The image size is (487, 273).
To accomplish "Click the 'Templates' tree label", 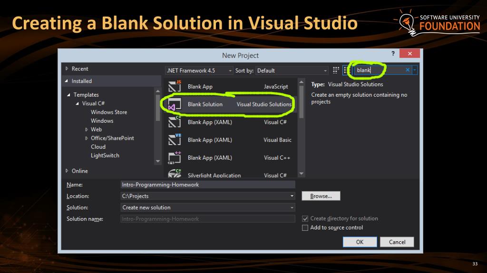I will tap(86, 95).
